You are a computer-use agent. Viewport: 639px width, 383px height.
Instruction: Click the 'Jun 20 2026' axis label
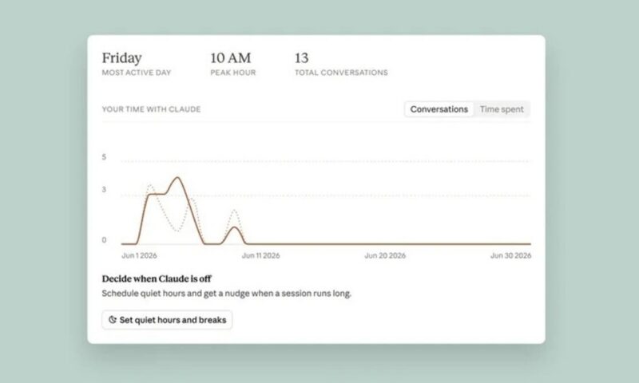tap(385, 255)
